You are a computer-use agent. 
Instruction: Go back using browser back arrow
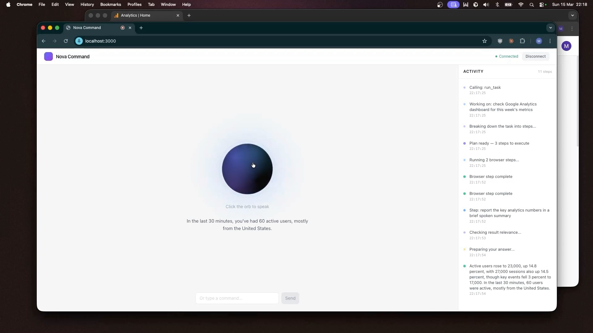(x=44, y=41)
